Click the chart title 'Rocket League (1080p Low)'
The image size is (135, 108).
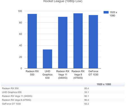[x=63, y=1]
